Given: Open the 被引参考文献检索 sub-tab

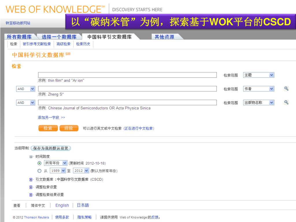Looking at the screenshot, I should click(37, 44).
